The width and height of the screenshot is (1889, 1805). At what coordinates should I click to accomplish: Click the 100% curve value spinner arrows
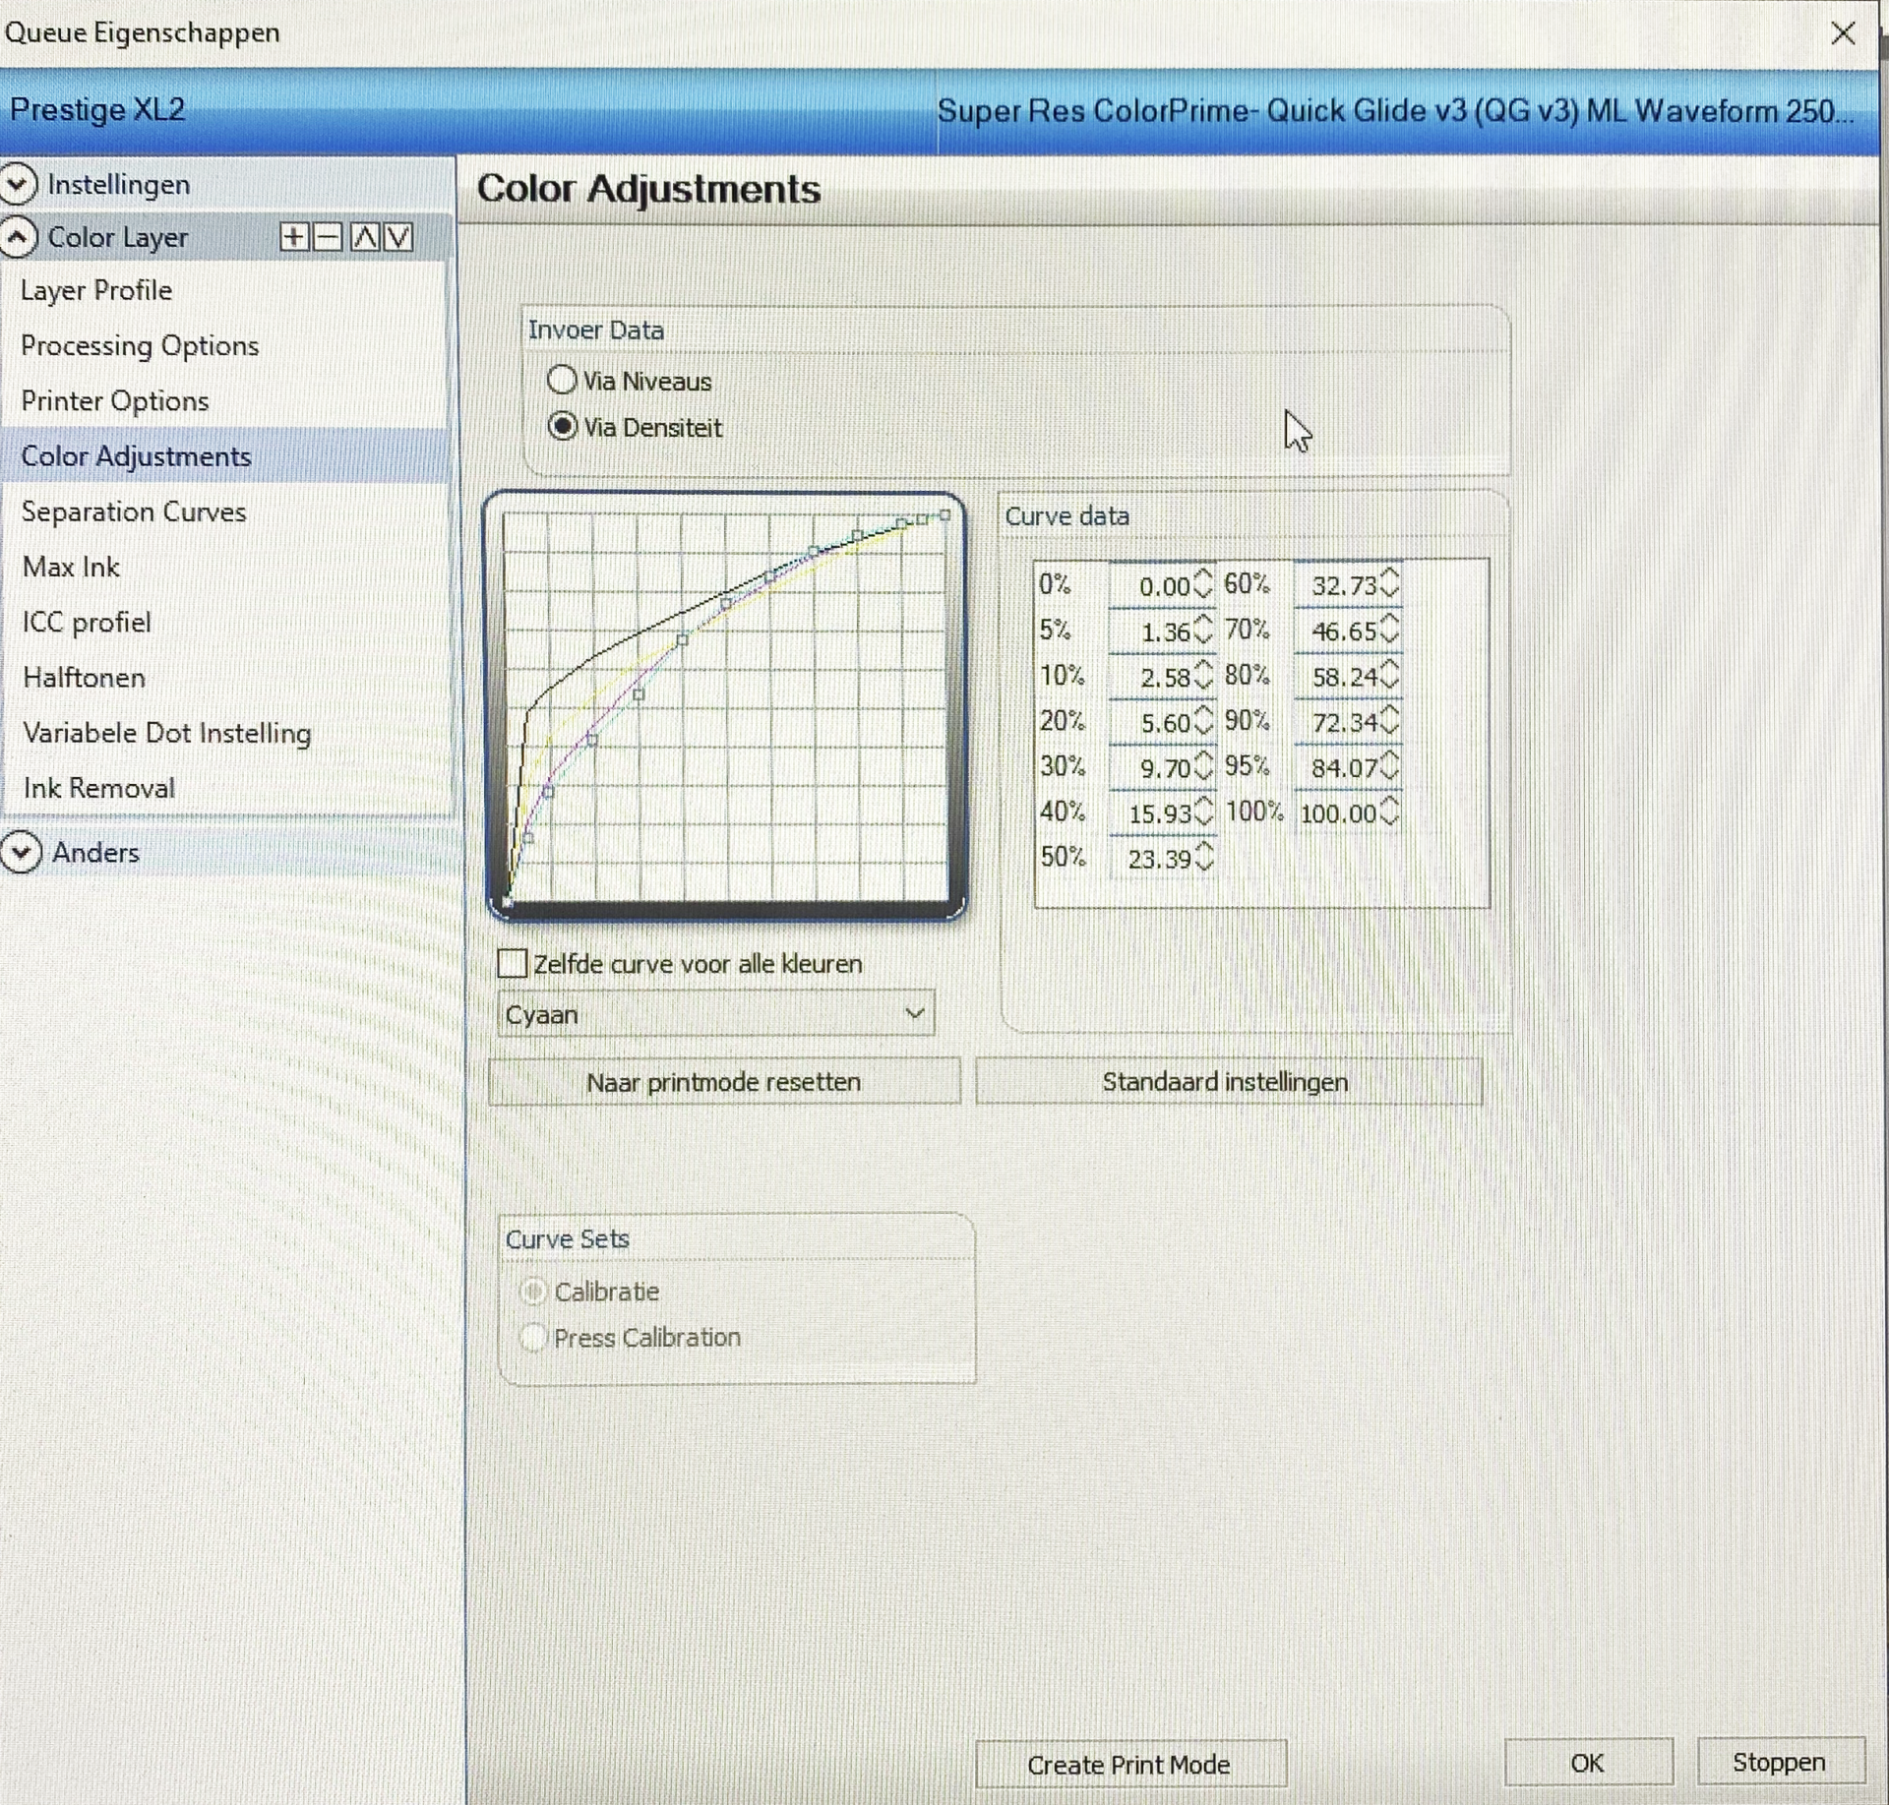coord(1388,812)
